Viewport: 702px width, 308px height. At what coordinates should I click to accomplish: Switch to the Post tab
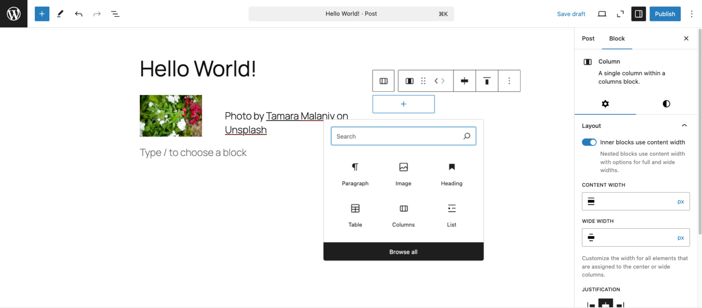pos(588,38)
